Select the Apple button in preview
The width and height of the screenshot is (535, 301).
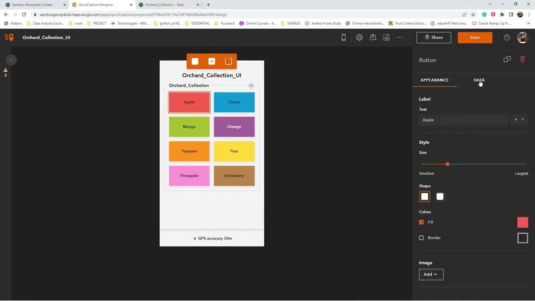[189, 102]
